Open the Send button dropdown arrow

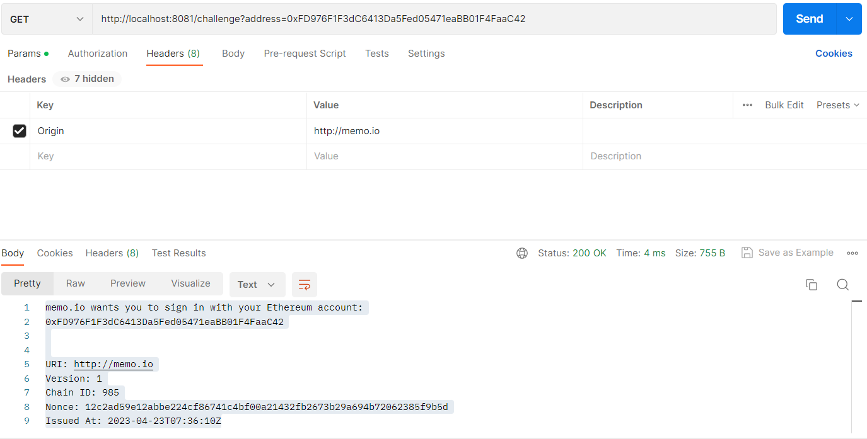pos(849,19)
